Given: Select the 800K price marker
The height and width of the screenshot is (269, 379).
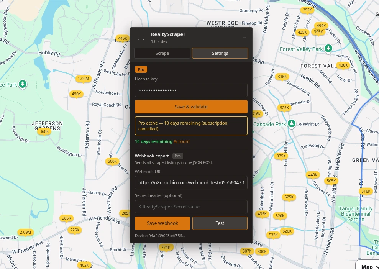Looking at the screenshot, I should pyautogui.click(x=262, y=251).
